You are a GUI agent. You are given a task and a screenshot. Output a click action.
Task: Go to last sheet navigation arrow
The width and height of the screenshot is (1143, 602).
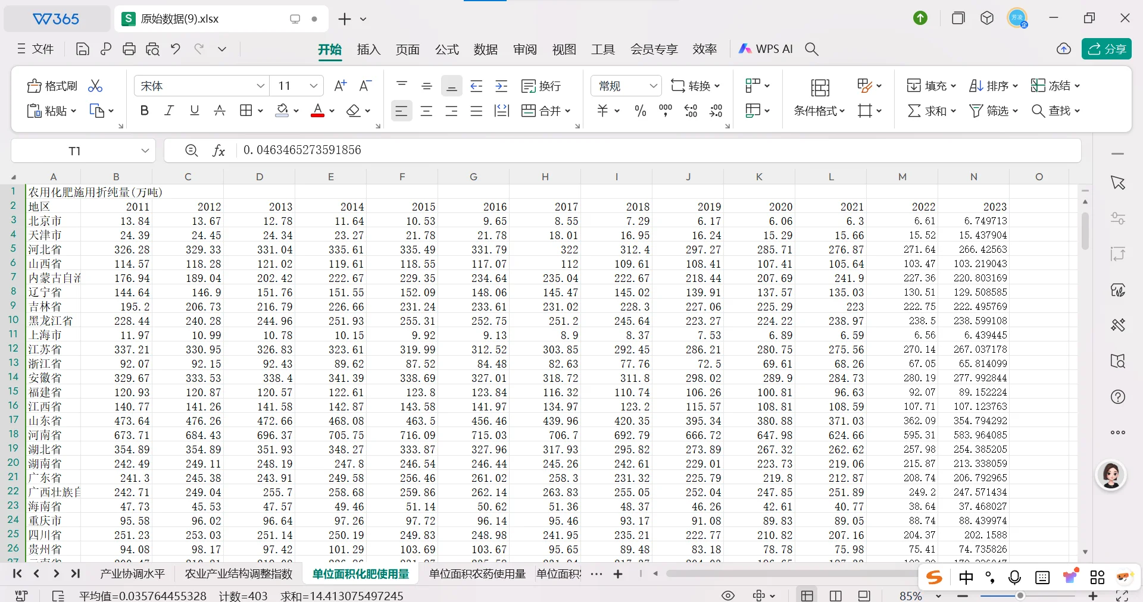point(76,573)
